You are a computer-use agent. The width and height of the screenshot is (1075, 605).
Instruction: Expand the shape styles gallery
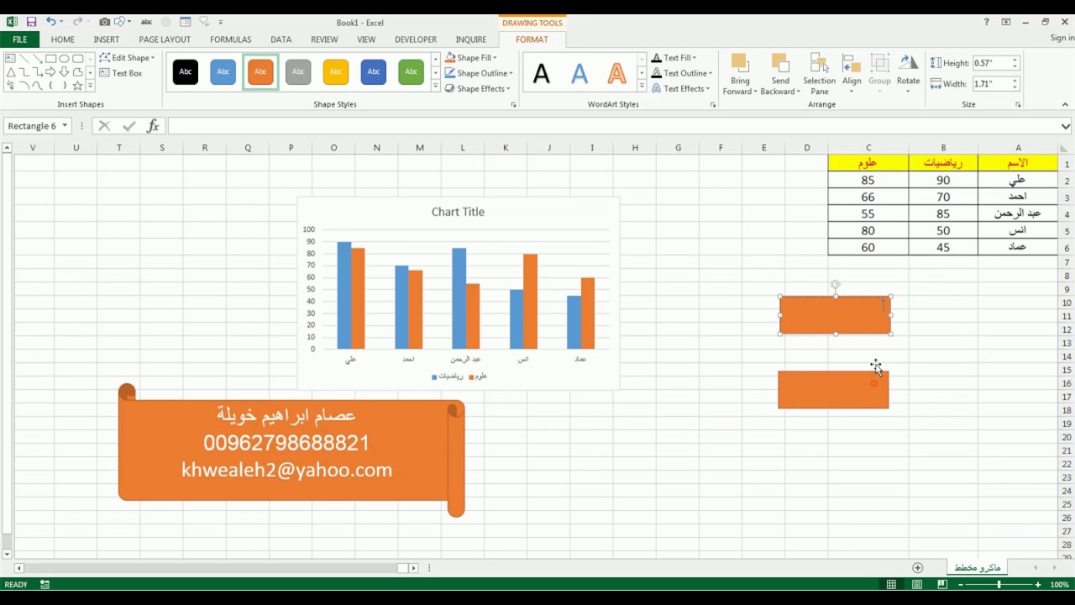point(436,87)
